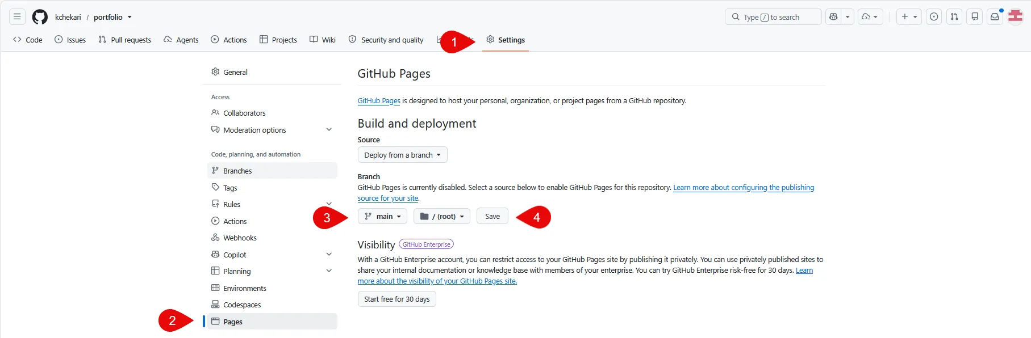Viewport: 1031px width, 338px height.
Task: Open Webhooks settings page
Action: [x=272, y=238]
